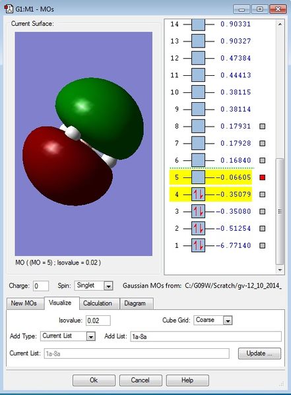Toggle surface marker for orbital 1
Viewport: 291px width, 395px height.
point(263,245)
